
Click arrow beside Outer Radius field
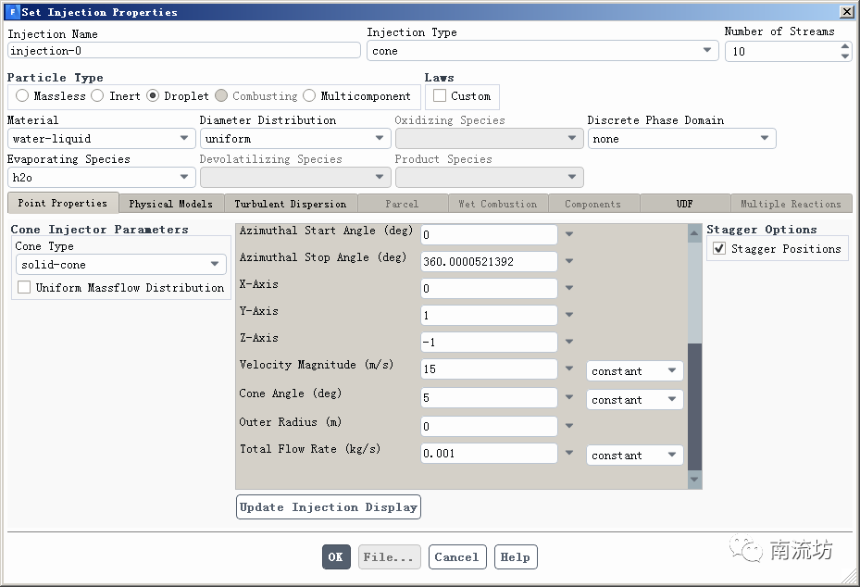click(569, 426)
